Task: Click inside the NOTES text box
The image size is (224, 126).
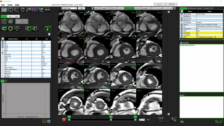Action: tap(202, 107)
